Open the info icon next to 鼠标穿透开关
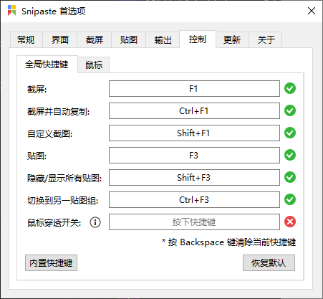Image resolution: width=323 pixels, height=299 pixels. (x=95, y=222)
